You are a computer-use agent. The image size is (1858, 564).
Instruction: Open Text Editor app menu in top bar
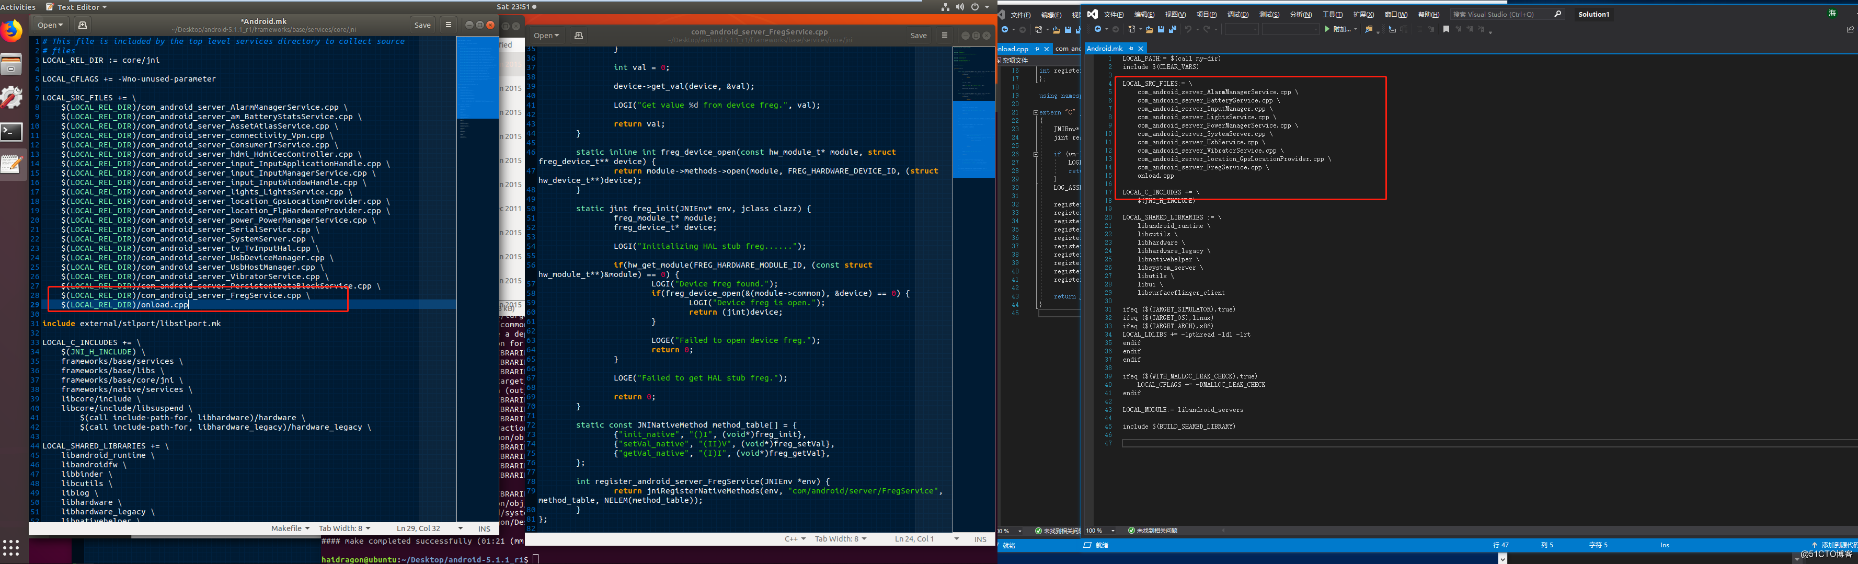click(76, 6)
